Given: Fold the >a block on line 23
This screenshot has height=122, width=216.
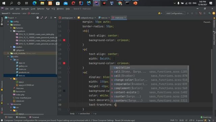Looking at the screenshot, I should pos(69,72).
